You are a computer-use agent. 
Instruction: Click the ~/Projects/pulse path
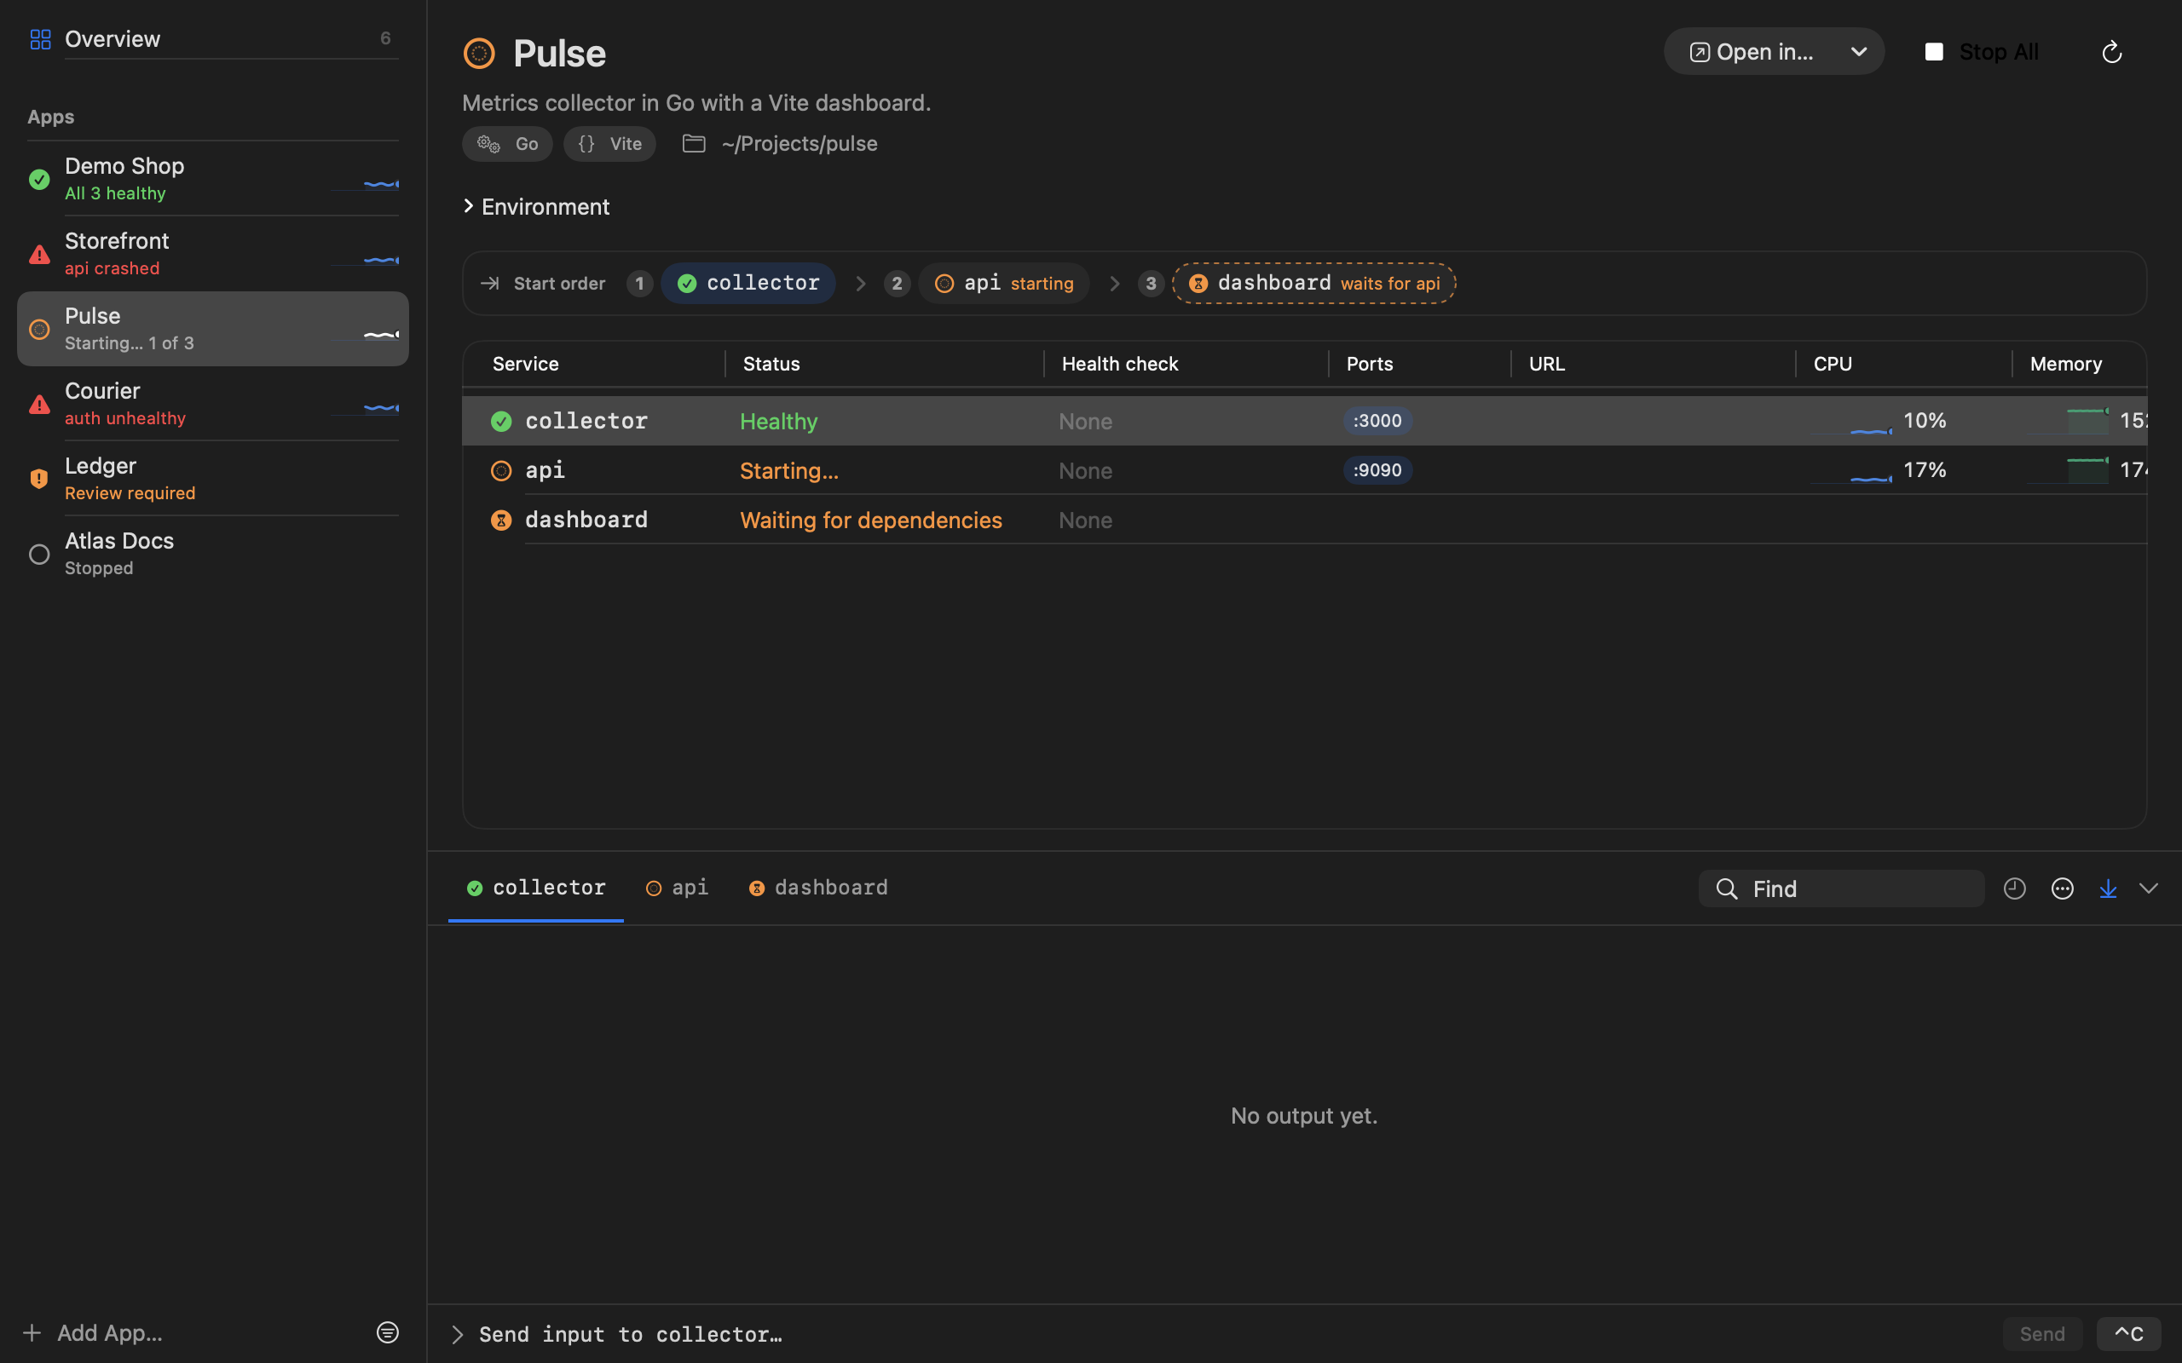(799, 143)
